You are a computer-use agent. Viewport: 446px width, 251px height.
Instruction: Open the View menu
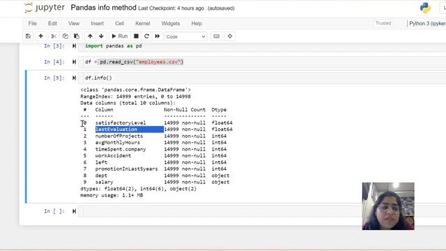tap(74, 23)
